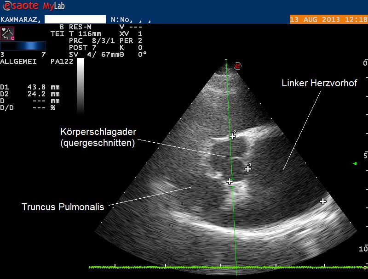
Task: Select caliper marker number 1
Action: click(x=248, y=168)
